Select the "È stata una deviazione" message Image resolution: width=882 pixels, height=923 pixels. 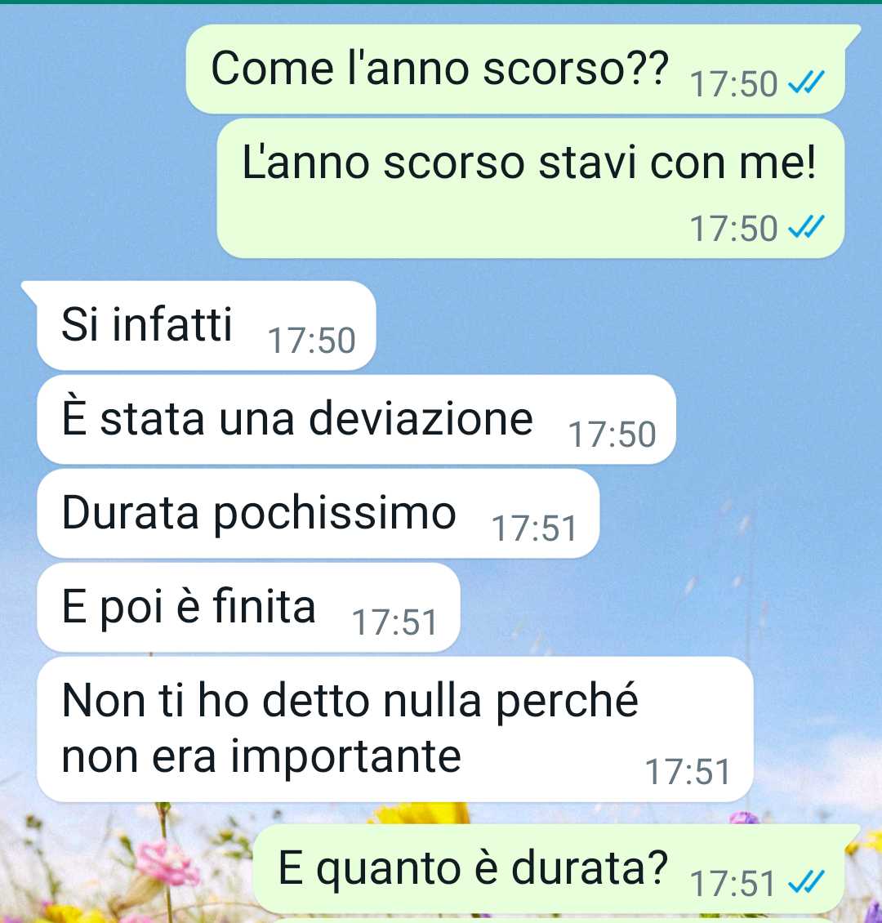(x=356, y=419)
